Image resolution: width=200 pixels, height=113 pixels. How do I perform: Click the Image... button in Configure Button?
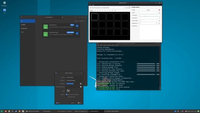tap(148, 10)
